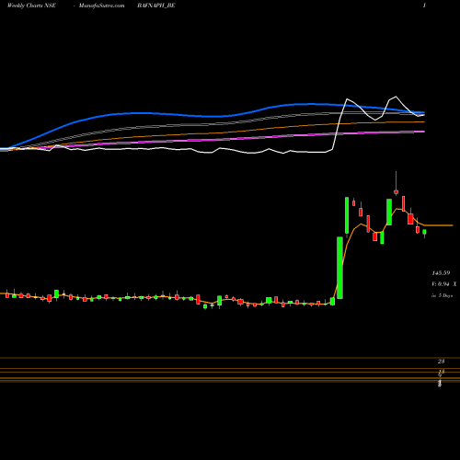Click the "23" level label
This screenshot has width=460, height=460.
click(x=442, y=362)
